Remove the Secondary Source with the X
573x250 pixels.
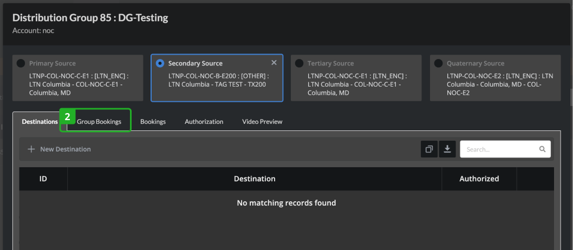coord(274,63)
